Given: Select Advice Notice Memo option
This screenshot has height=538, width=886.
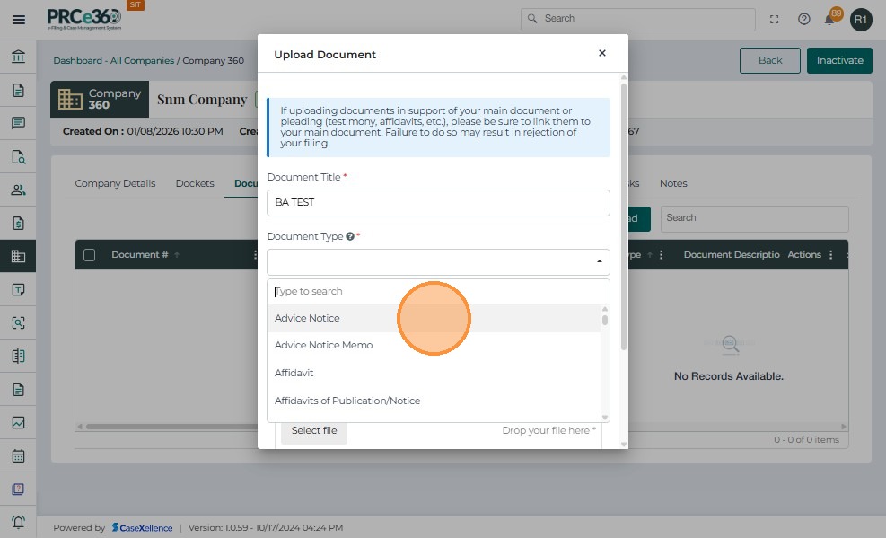Looking at the screenshot, I should coord(323,345).
